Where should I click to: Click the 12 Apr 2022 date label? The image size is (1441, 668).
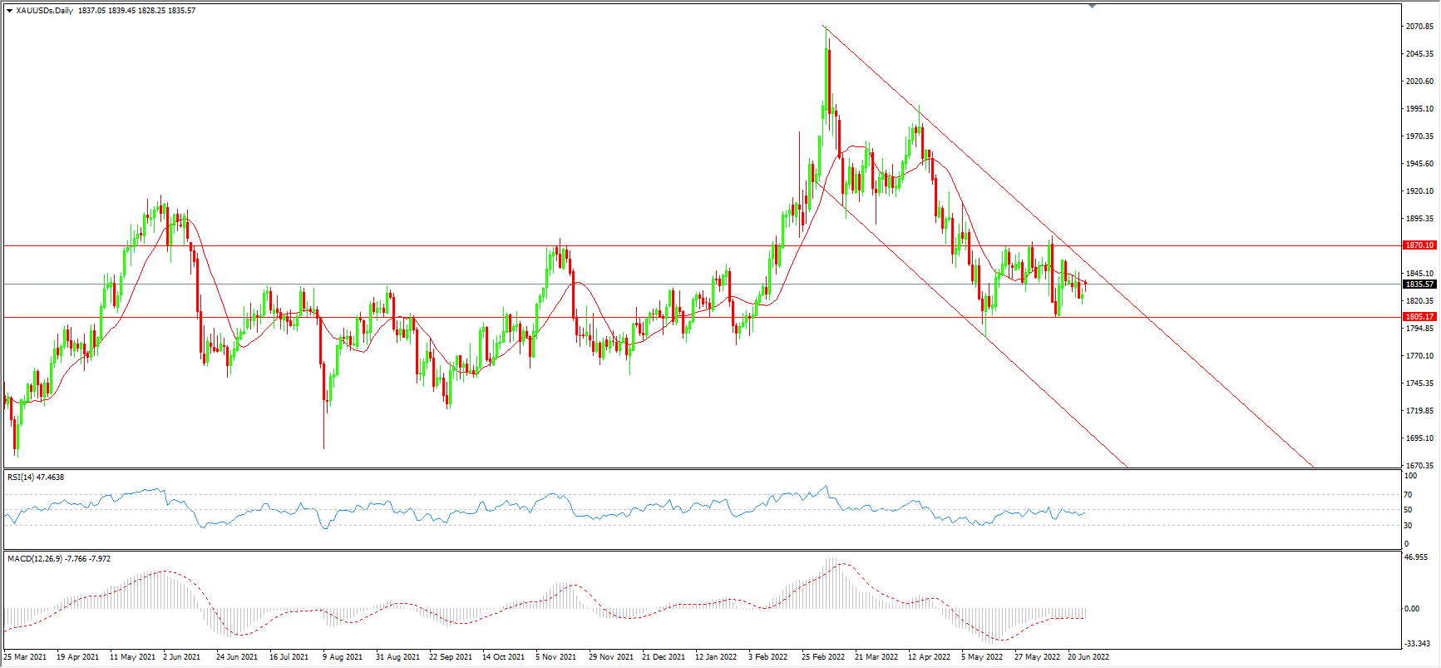click(x=929, y=657)
